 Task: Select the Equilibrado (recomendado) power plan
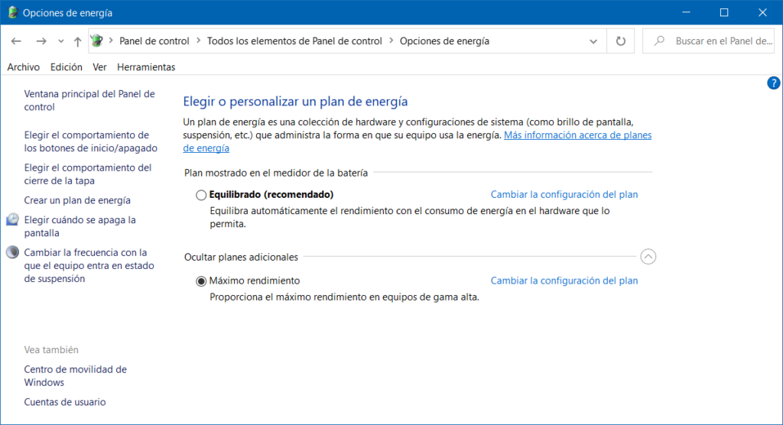pos(201,195)
